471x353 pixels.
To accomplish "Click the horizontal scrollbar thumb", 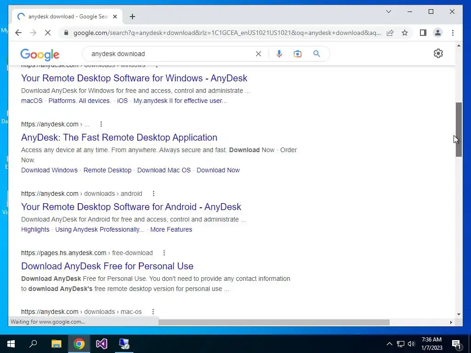I will (274, 322).
